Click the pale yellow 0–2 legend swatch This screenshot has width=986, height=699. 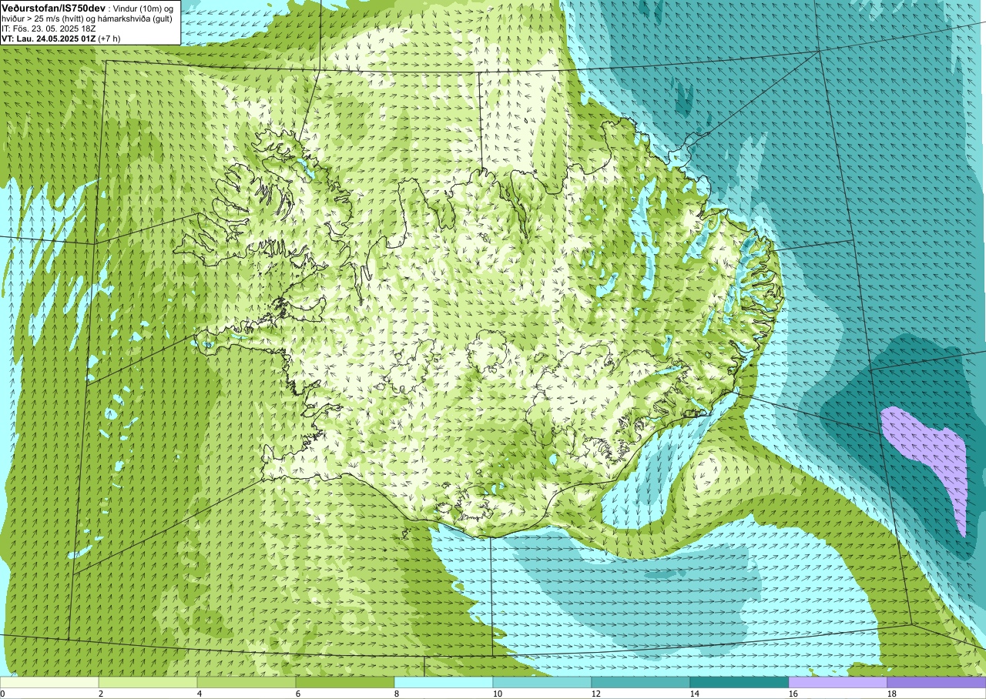coord(49,682)
